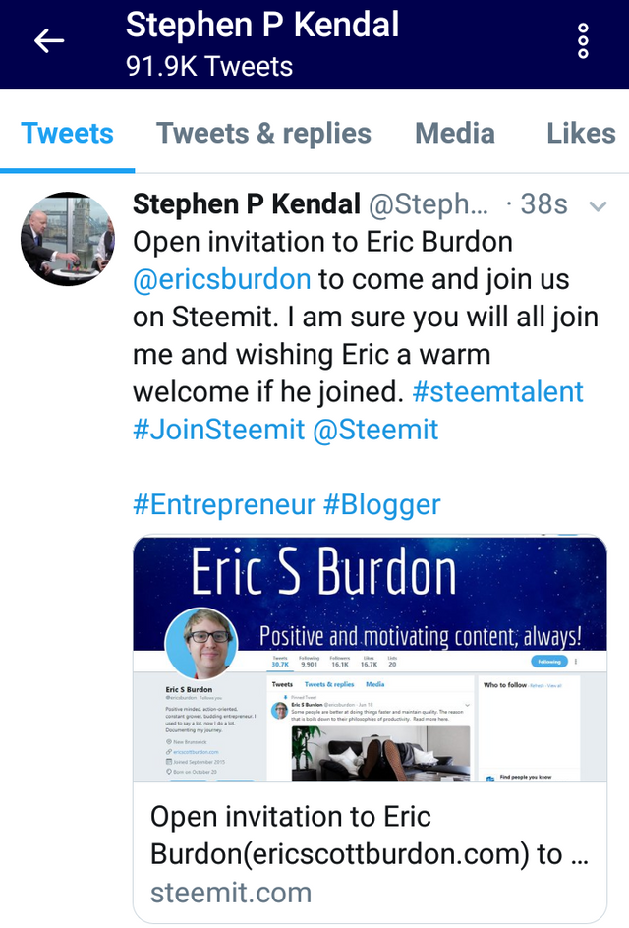
Task: Open the #Entrepreneur hashtag
Action: click(224, 505)
